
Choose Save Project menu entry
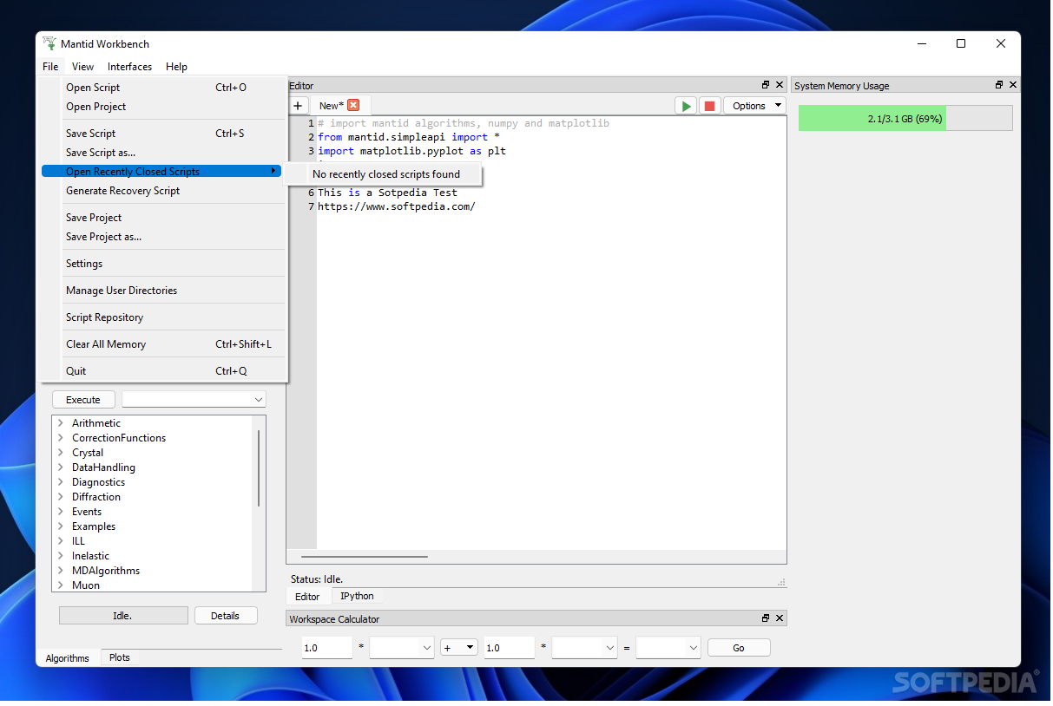click(x=161, y=218)
